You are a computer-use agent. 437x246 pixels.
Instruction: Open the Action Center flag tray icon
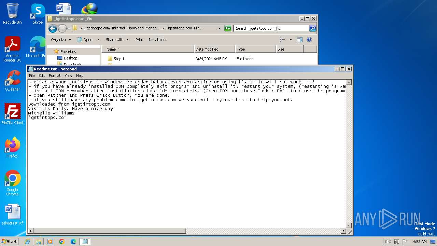(405, 242)
